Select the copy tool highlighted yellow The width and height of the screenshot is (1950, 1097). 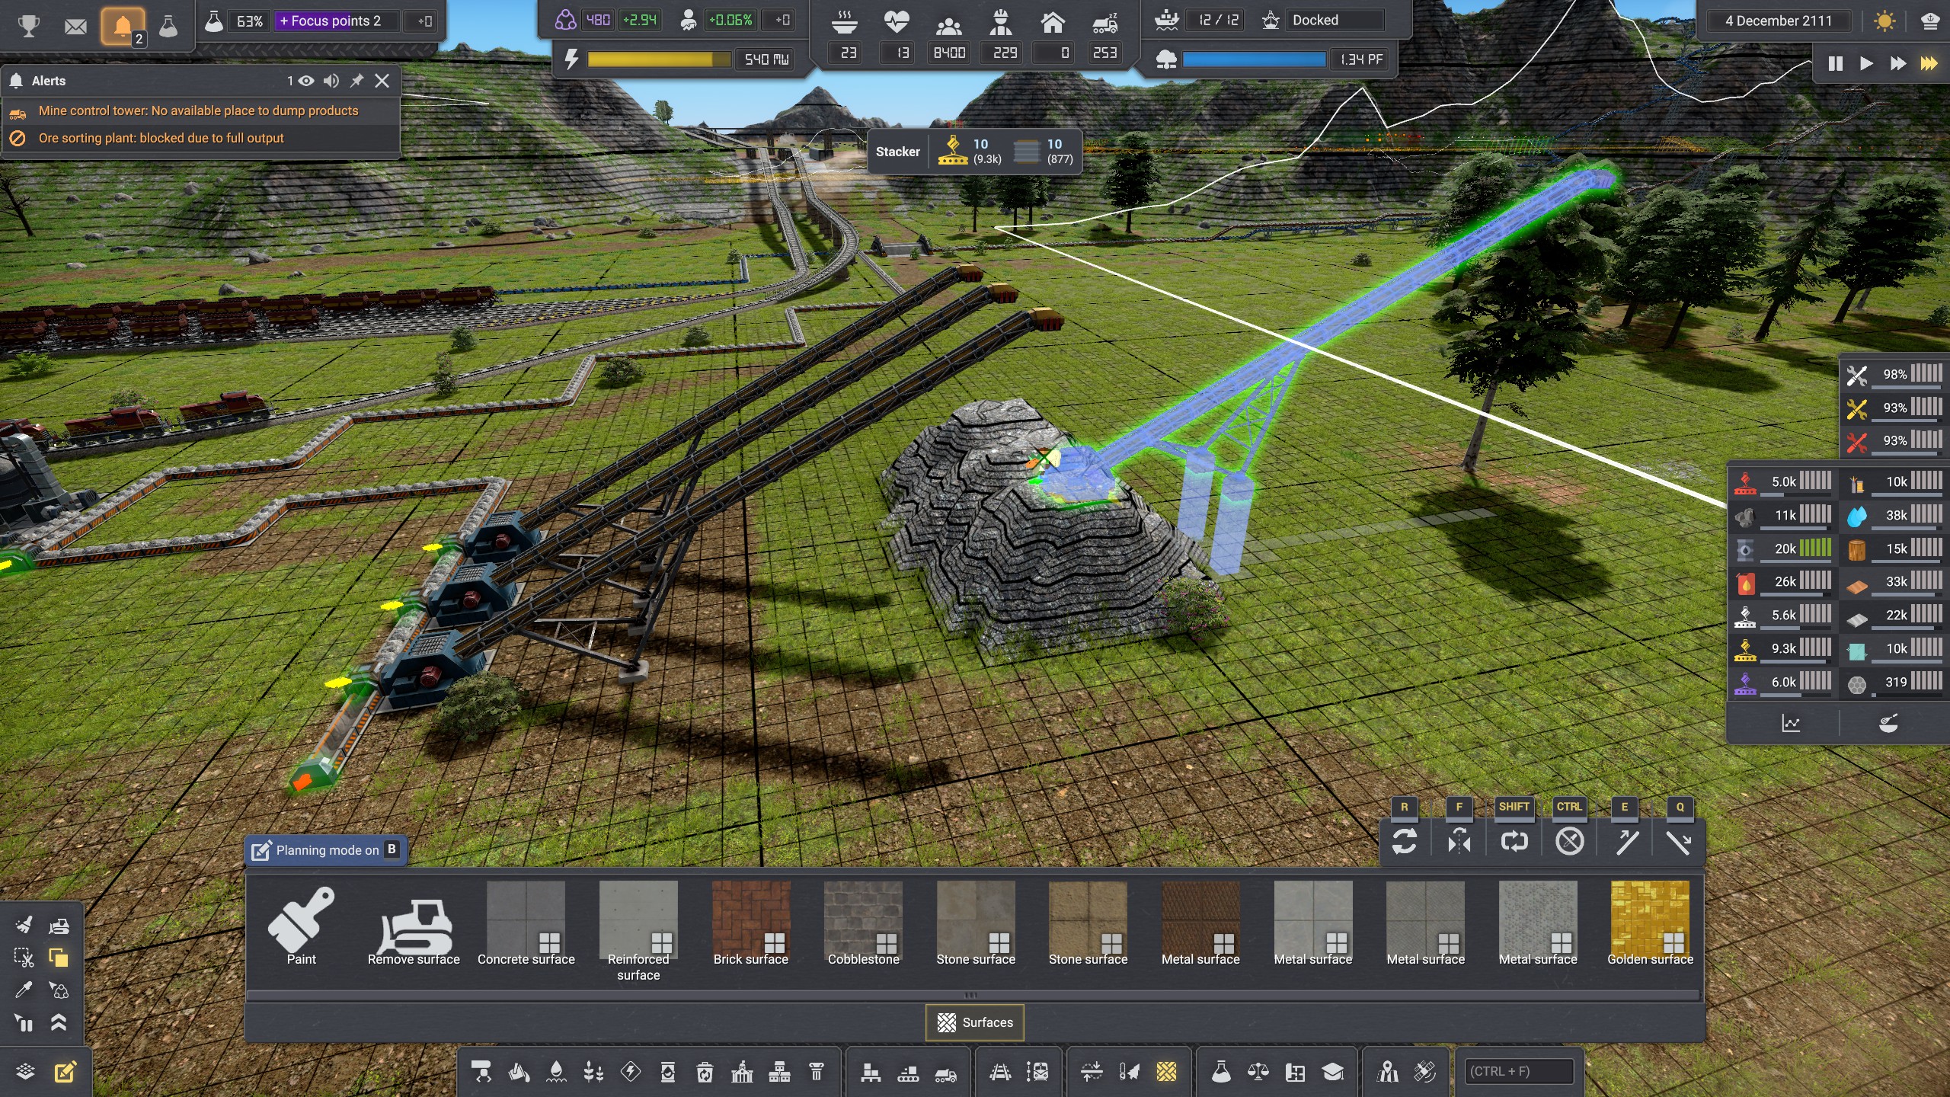pyautogui.click(x=59, y=958)
